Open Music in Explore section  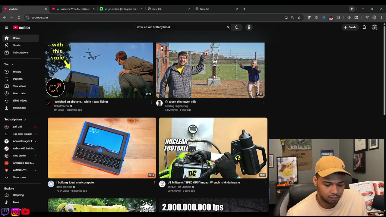[21, 202]
